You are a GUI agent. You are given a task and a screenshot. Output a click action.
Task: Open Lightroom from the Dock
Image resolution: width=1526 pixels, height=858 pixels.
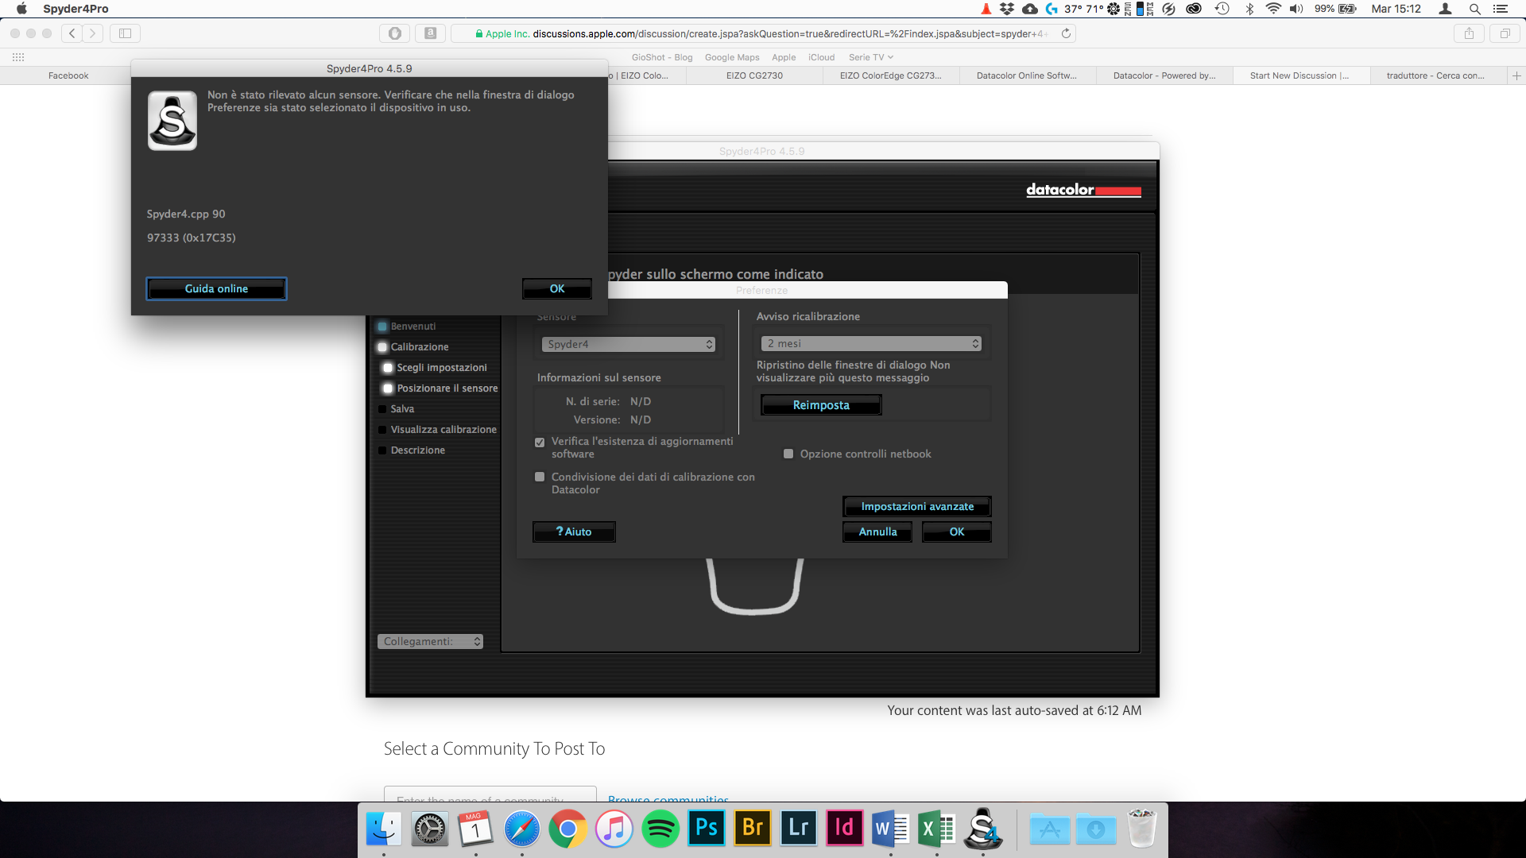tap(798, 829)
